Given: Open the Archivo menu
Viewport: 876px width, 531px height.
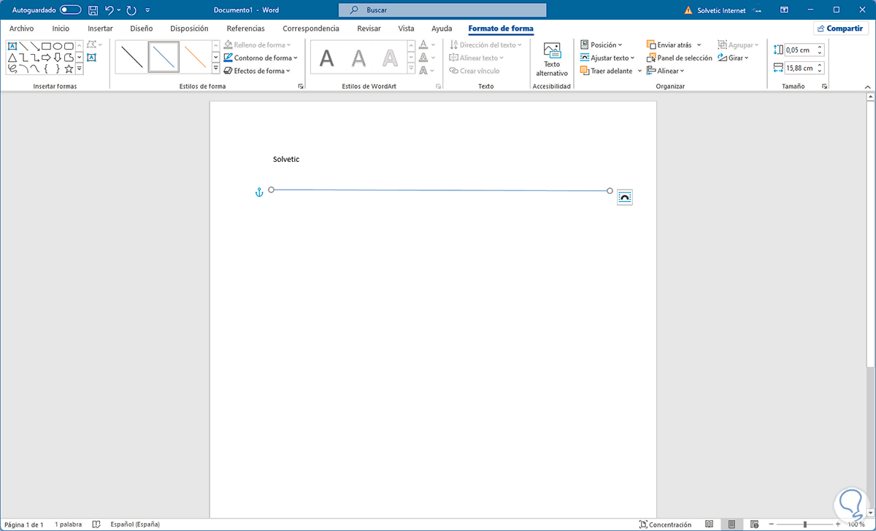Looking at the screenshot, I should (x=22, y=28).
